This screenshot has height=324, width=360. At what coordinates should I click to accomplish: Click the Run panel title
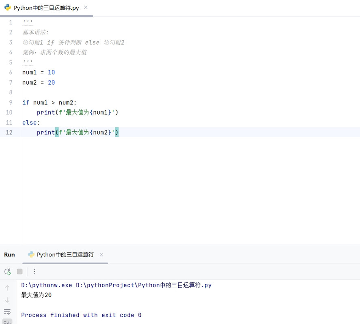9,255
